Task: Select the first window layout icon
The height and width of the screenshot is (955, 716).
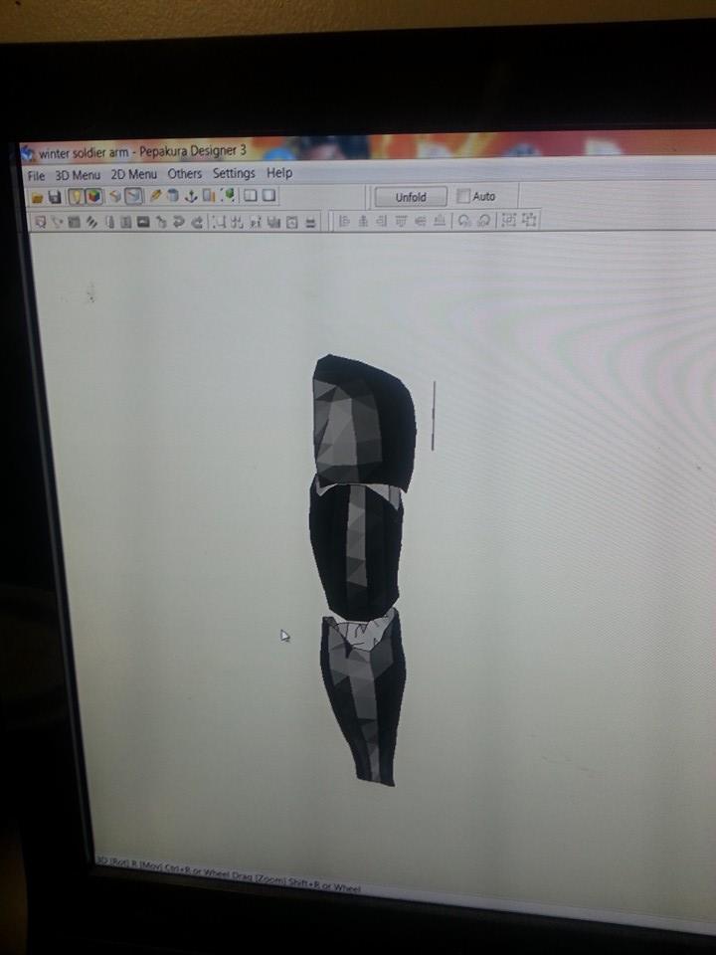Action: pyautogui.click(x=251, y=195)
